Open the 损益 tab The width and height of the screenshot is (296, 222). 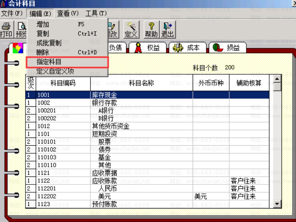pyautogui.click(x=227, y=48)
